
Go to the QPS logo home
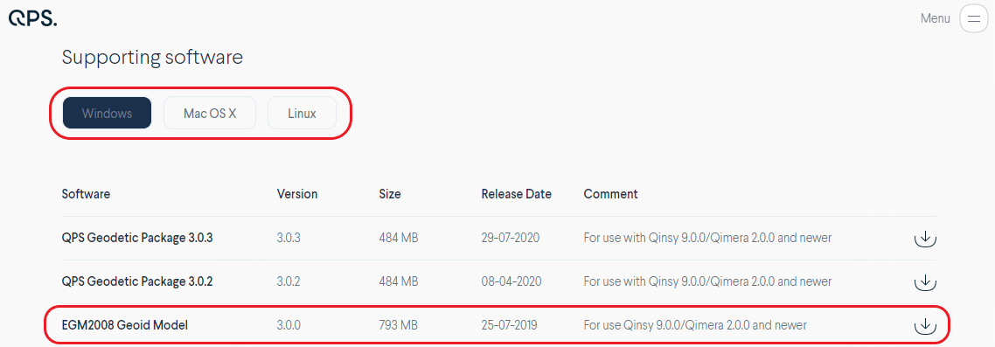[x=32, y=19]
